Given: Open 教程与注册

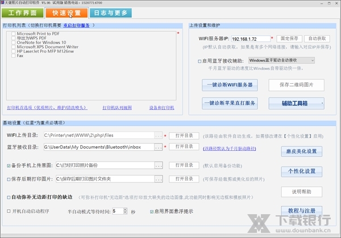Looking at the screenshot, I should tap(301, 211).
